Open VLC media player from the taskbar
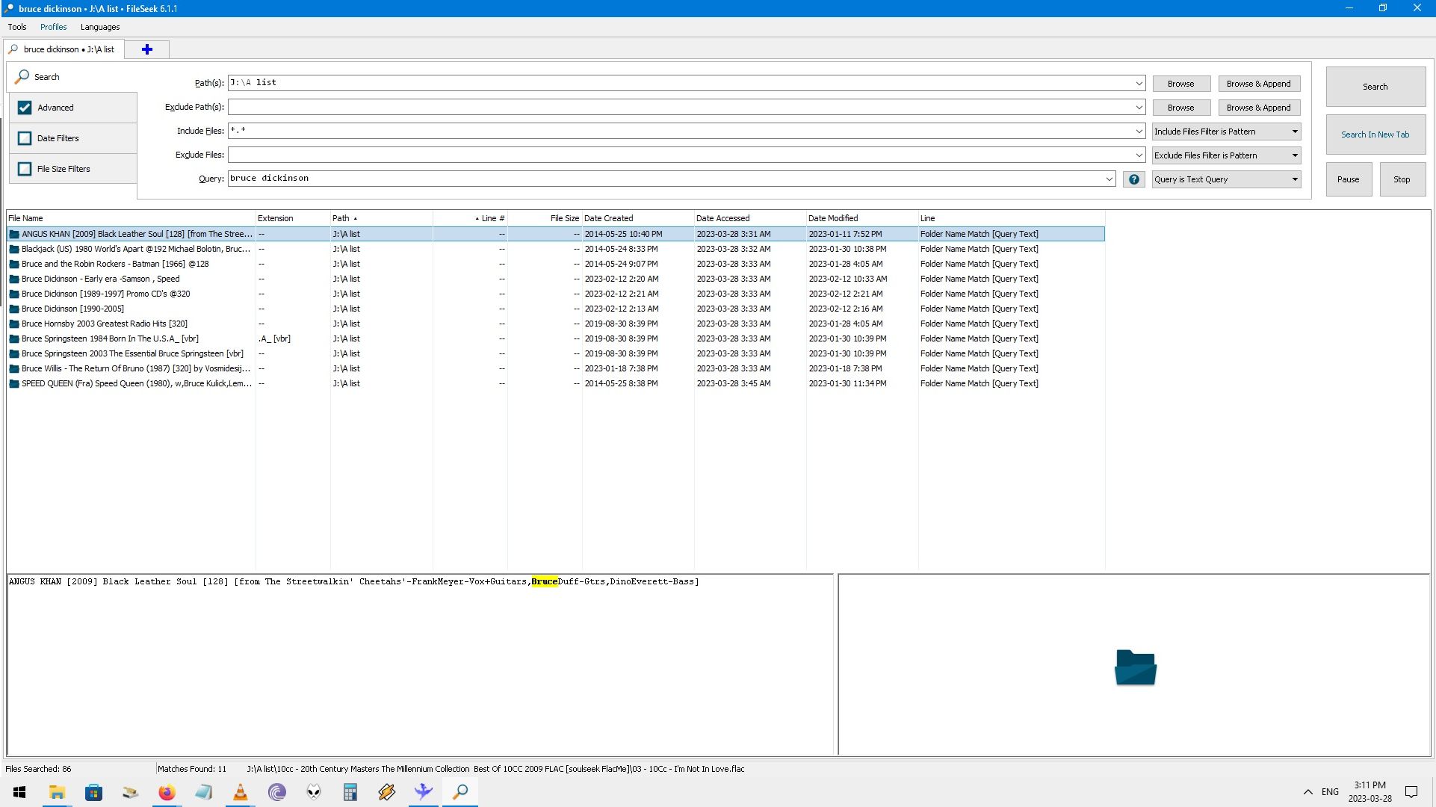This screenshot has width=1436, height=807. click(240, 792)
